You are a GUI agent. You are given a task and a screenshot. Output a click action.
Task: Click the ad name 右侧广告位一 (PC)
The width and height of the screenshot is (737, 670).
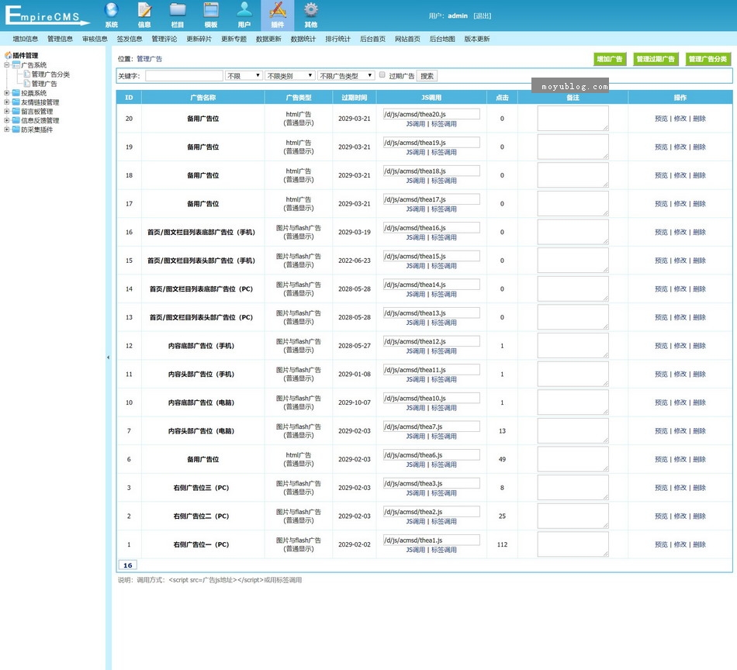click(x=201, y=544)
